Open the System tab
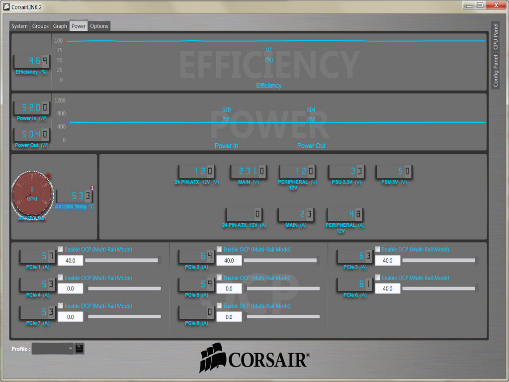This screenshot has width=509, height=382. [x=19, y=26]
